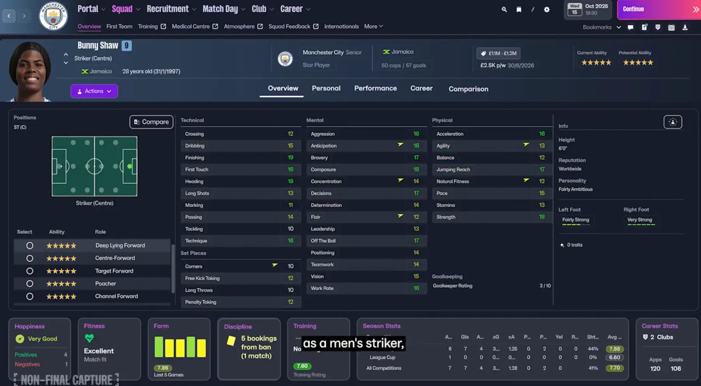
Task: Open the Squad Feedback link
Action: 293,26
